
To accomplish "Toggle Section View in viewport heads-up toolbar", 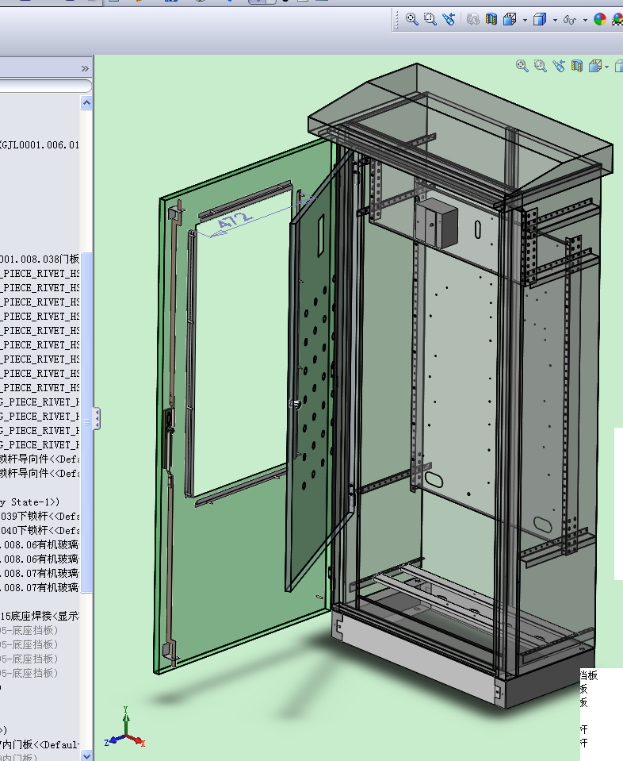I will [x=576, y=66].
